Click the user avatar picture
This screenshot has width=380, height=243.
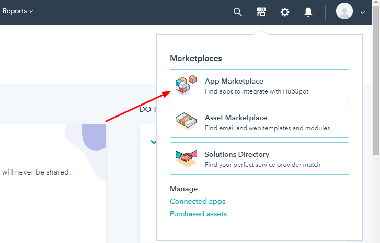(344, 11)
